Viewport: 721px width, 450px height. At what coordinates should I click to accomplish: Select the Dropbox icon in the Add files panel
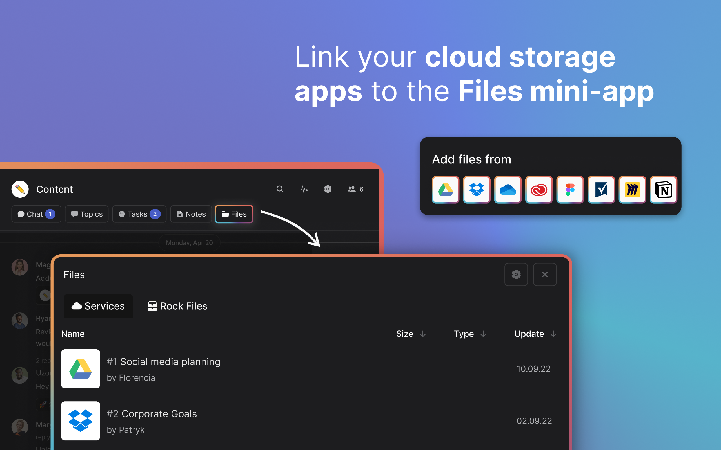[x=477, y=190]
